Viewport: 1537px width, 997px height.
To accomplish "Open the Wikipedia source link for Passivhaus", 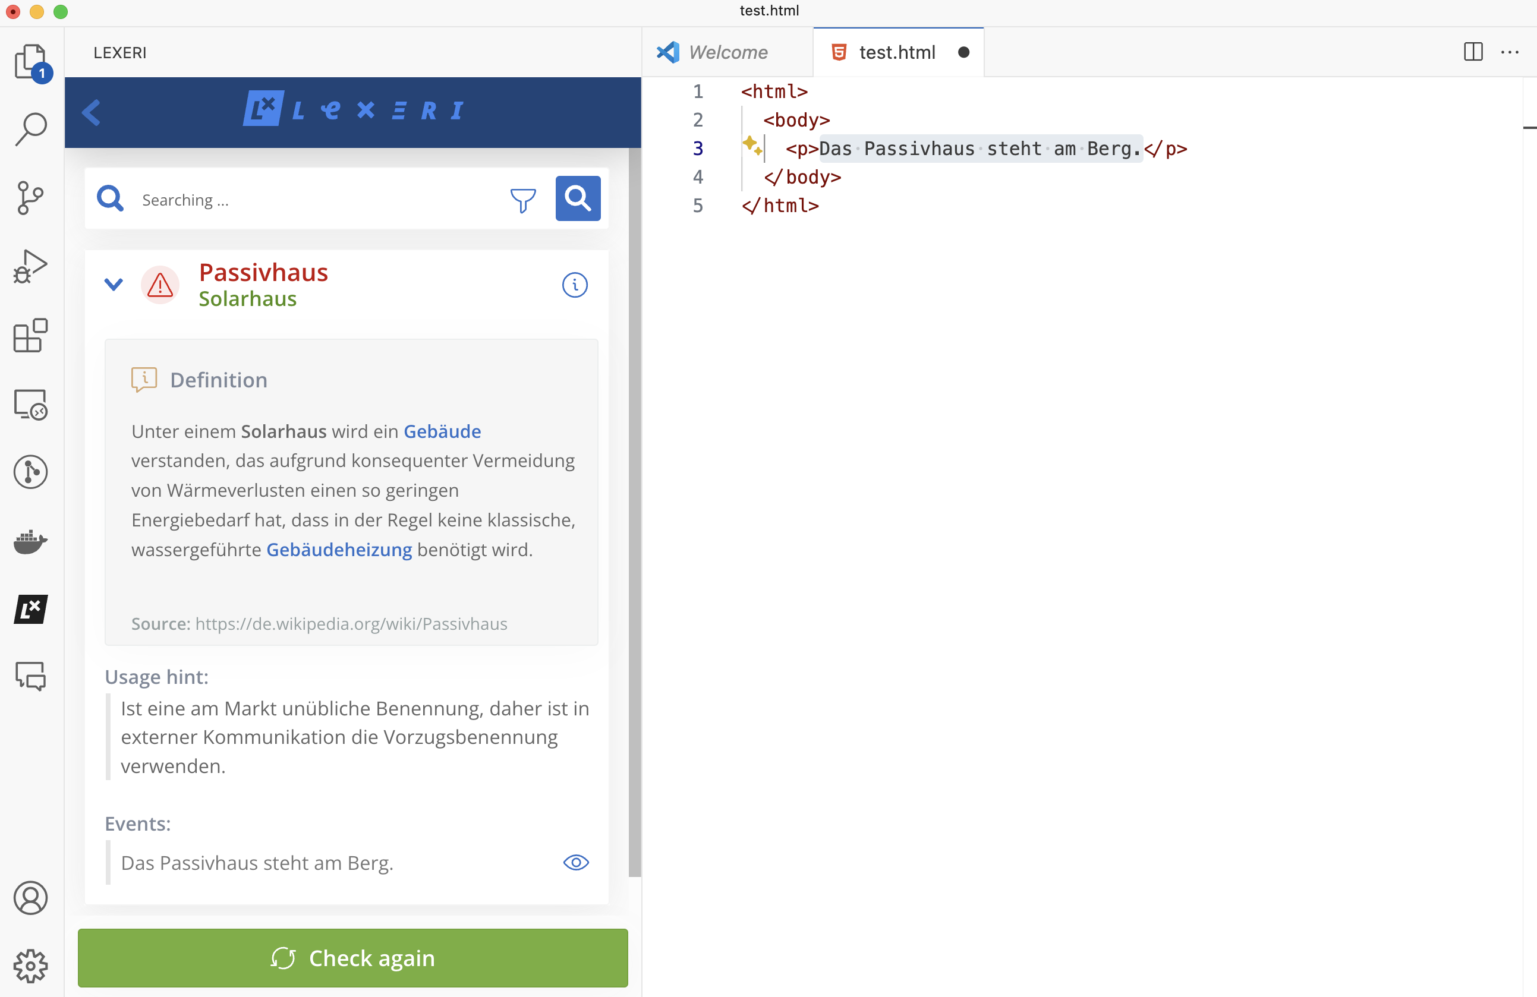I will (351, 624).
